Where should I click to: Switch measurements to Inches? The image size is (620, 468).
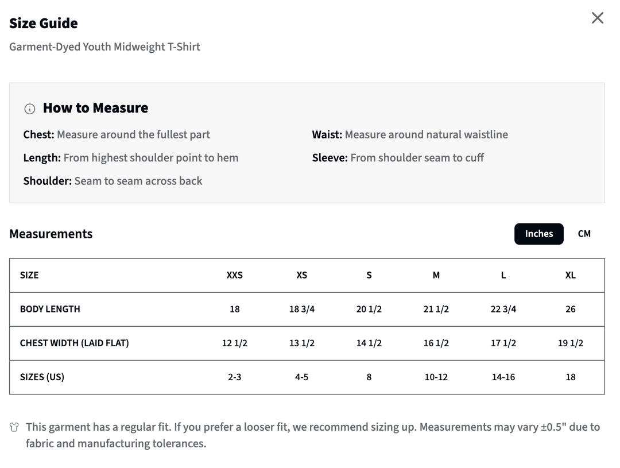538,234
